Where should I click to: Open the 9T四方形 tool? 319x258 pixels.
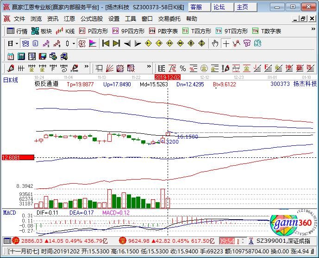click(231, 31)
